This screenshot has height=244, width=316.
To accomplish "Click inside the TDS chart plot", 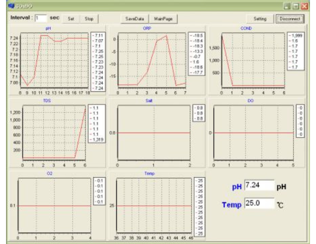I will (54, 133).
